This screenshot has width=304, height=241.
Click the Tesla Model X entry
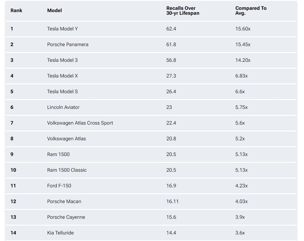62,76
